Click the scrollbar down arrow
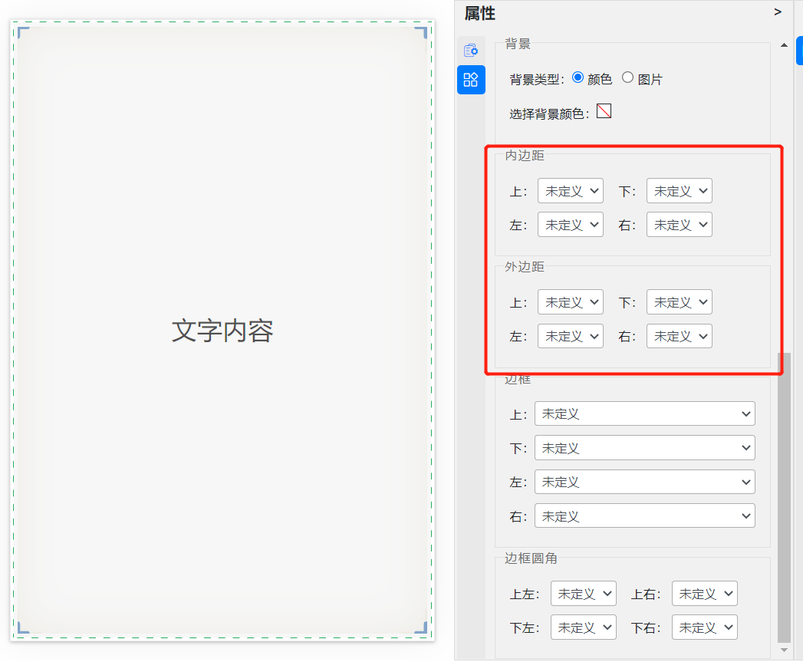The width and height of the screenshot is (803, 662). pos(784,650)
